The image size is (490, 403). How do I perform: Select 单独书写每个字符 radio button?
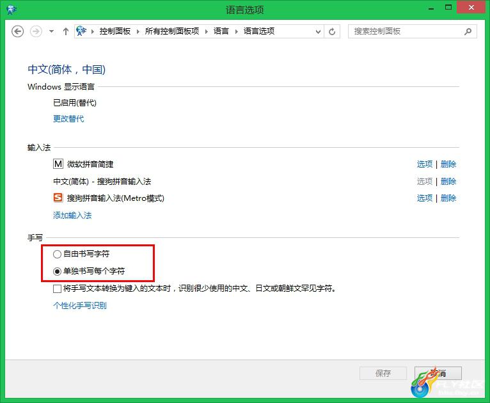(57, 271)
